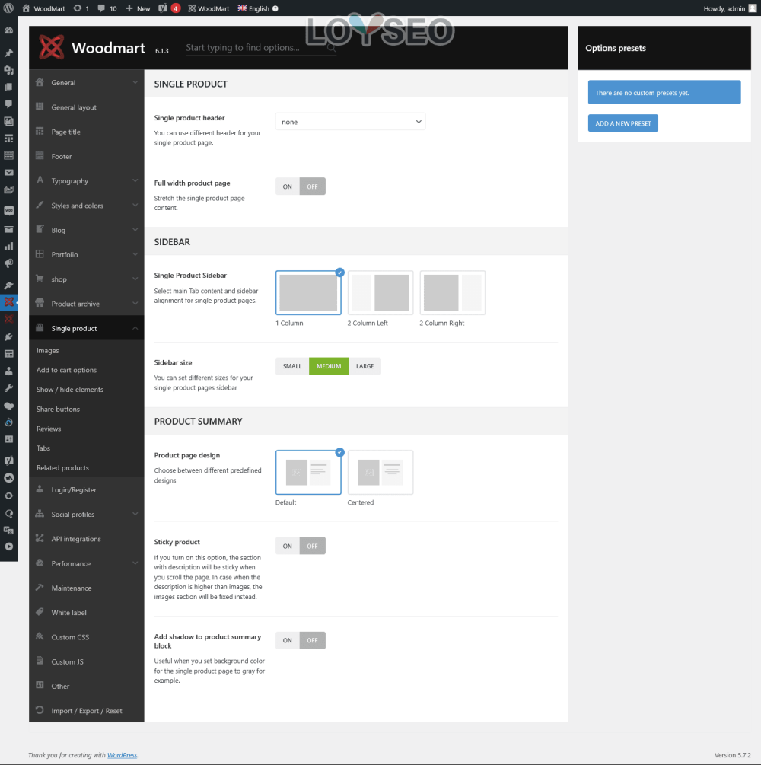Click the WordPress footer link
Viewport: 761px width, 765px height.
[122, 755]
